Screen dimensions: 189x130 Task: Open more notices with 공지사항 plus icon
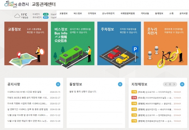[x=58, y=84]
